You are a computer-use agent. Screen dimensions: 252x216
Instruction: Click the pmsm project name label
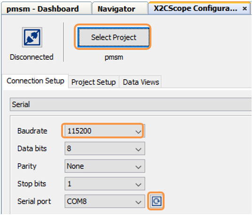[114, 57]
